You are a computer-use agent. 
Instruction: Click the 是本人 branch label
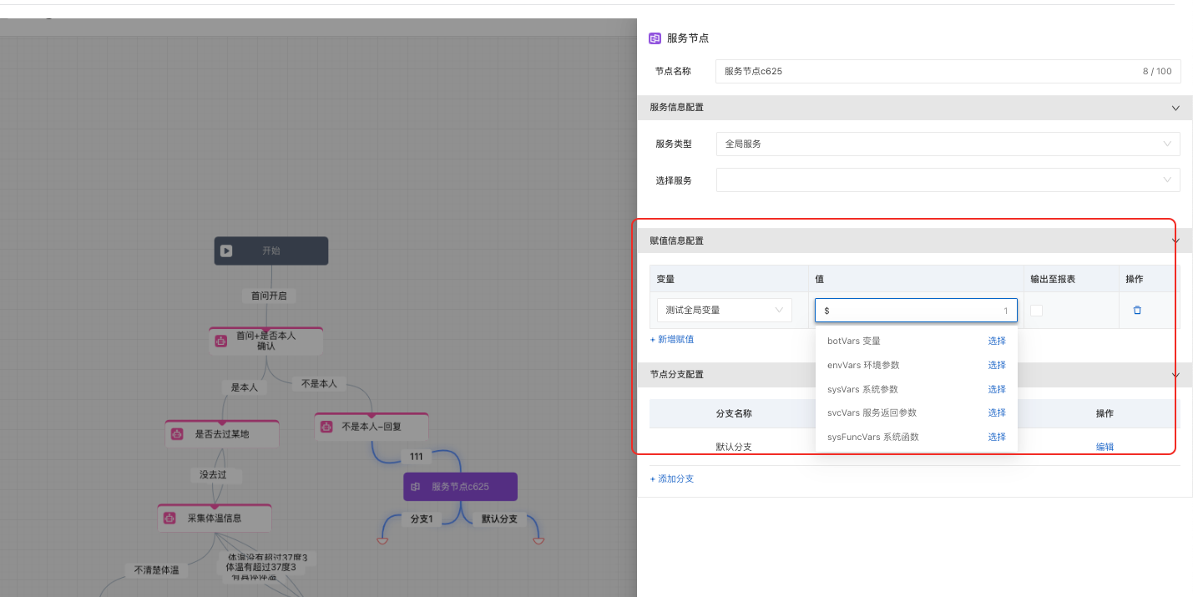coord(244,387)
